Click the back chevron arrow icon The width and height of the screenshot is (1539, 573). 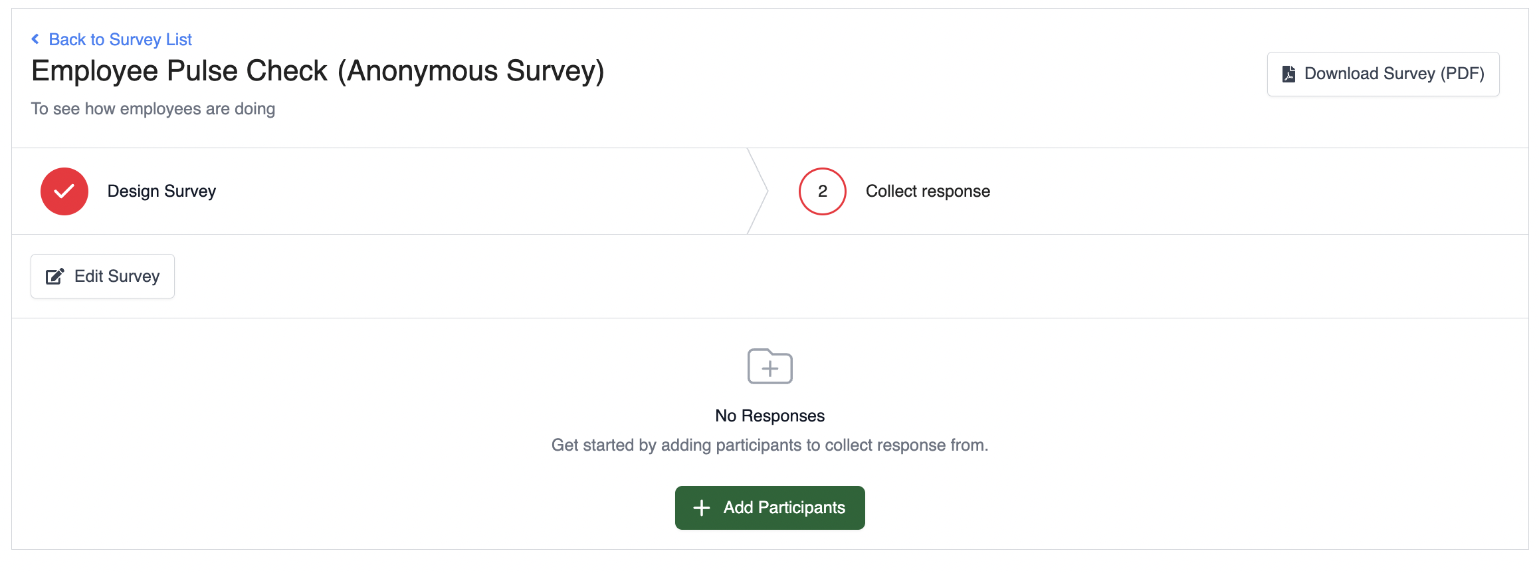coord(35,39)
